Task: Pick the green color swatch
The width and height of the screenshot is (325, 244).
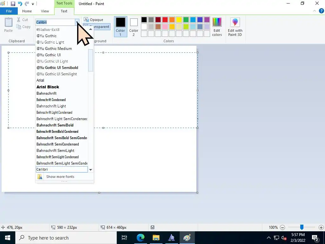Action: click(186, 20)
